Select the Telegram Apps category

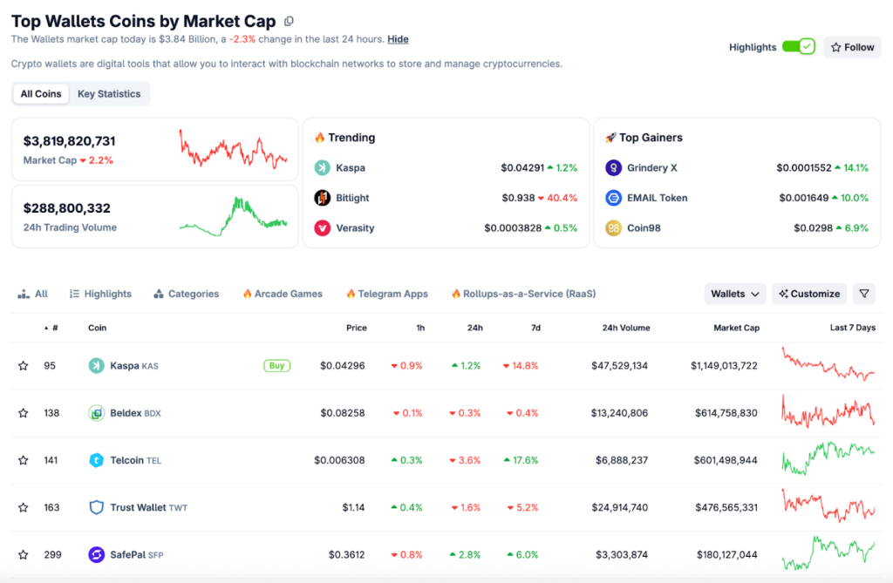click(x=386, y=294)
